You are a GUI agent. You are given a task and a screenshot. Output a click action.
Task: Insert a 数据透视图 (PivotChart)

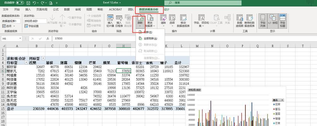(x=240, y=21)
